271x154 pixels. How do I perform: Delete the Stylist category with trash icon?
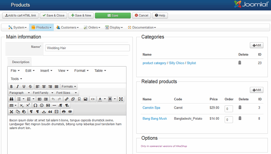click(x=240, y=63)
